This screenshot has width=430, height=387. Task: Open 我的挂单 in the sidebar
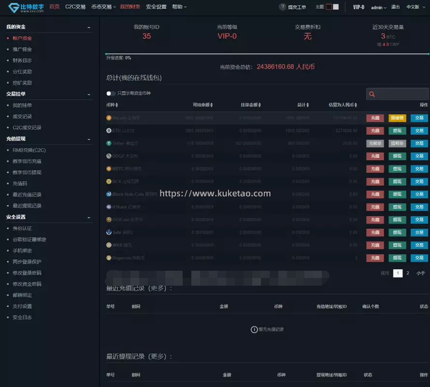(22, 106)
